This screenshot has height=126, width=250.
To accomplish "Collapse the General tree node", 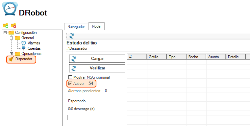I will pyautogui.click(x=11, y=38).
